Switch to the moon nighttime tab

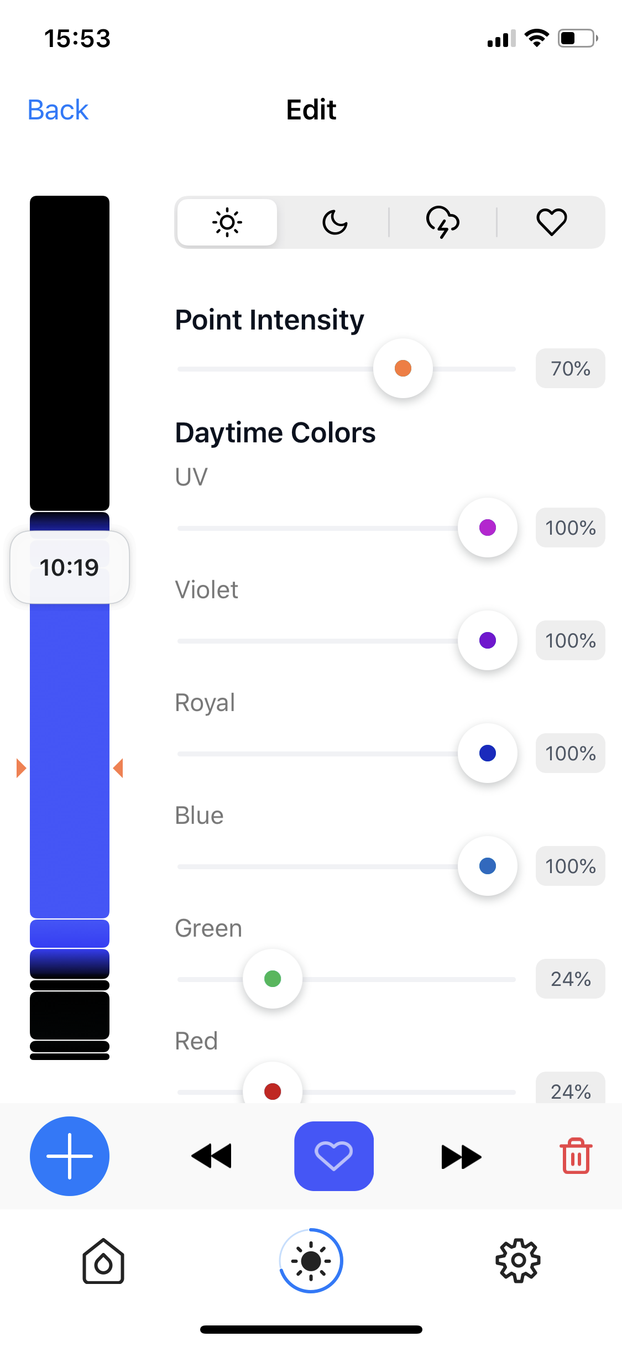(x=335, y=222)
